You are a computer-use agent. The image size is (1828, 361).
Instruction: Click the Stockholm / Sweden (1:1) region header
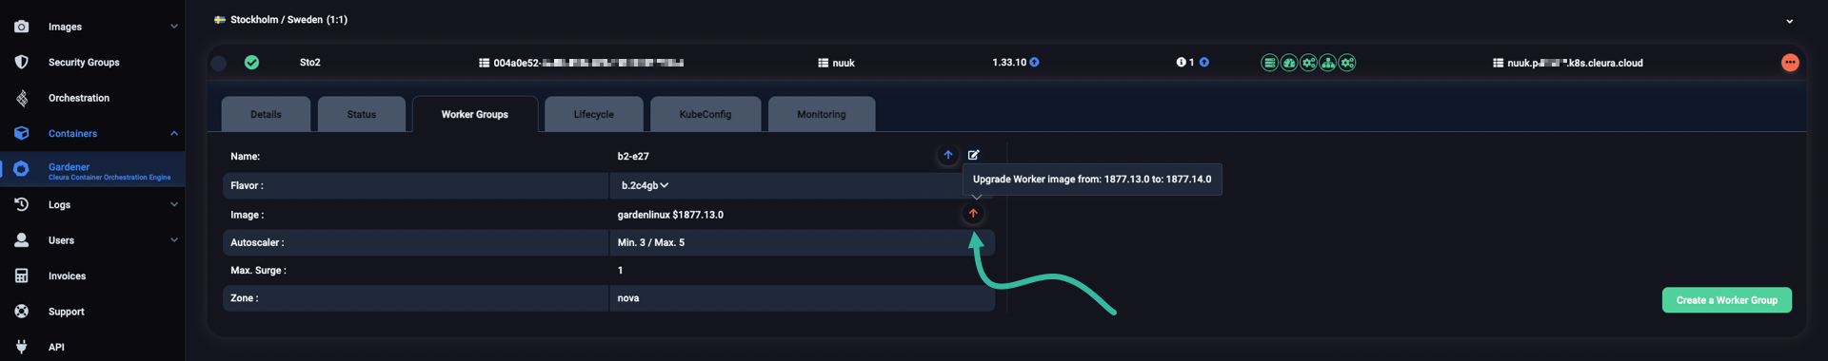point(288,19)
